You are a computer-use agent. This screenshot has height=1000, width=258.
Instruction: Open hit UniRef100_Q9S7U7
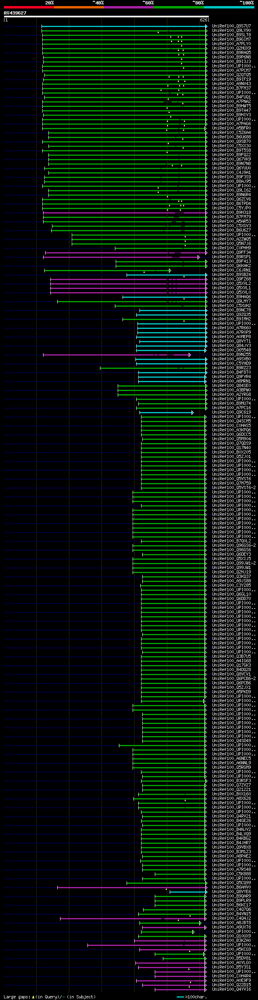coord(231,26)
